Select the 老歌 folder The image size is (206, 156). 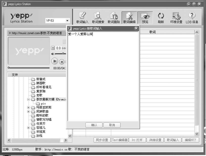tap(39, 95)
